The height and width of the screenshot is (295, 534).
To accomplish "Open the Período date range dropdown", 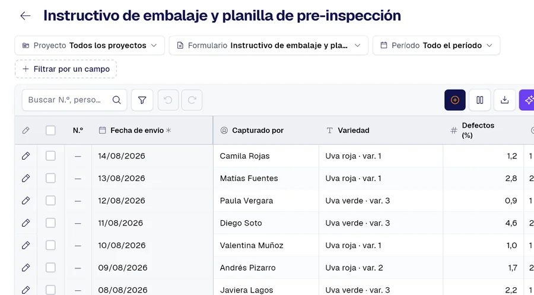I will (x=436, y=45).
